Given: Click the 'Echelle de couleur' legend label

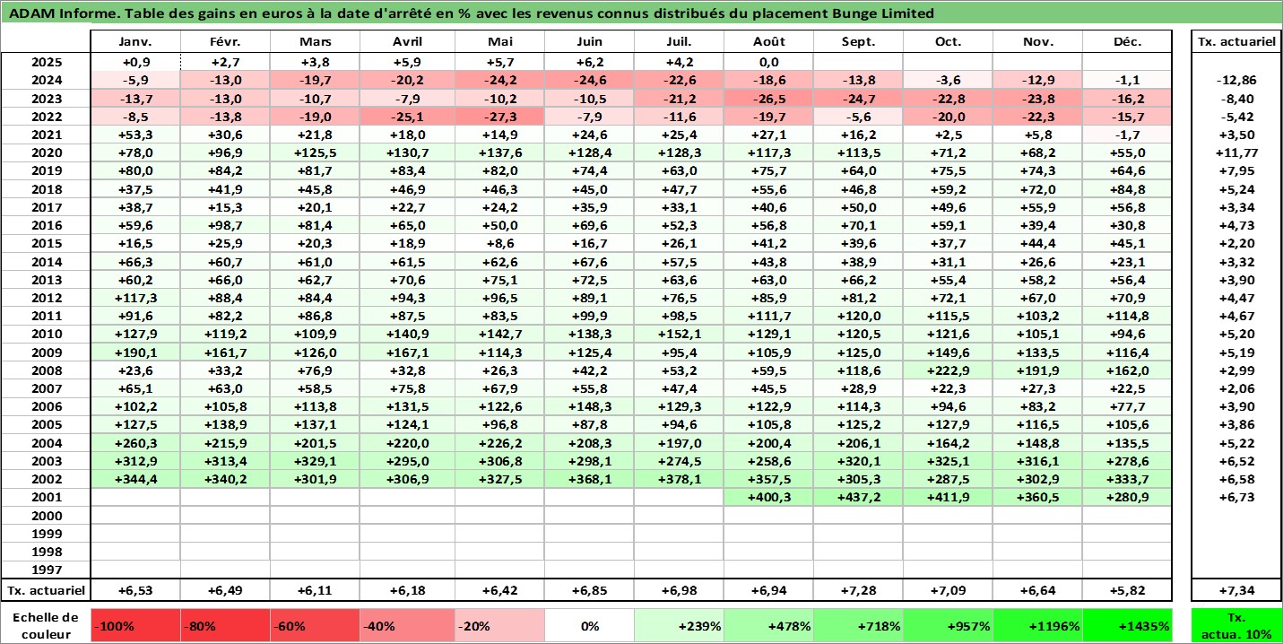Looking at the screenshot, I should coord(46,626).
